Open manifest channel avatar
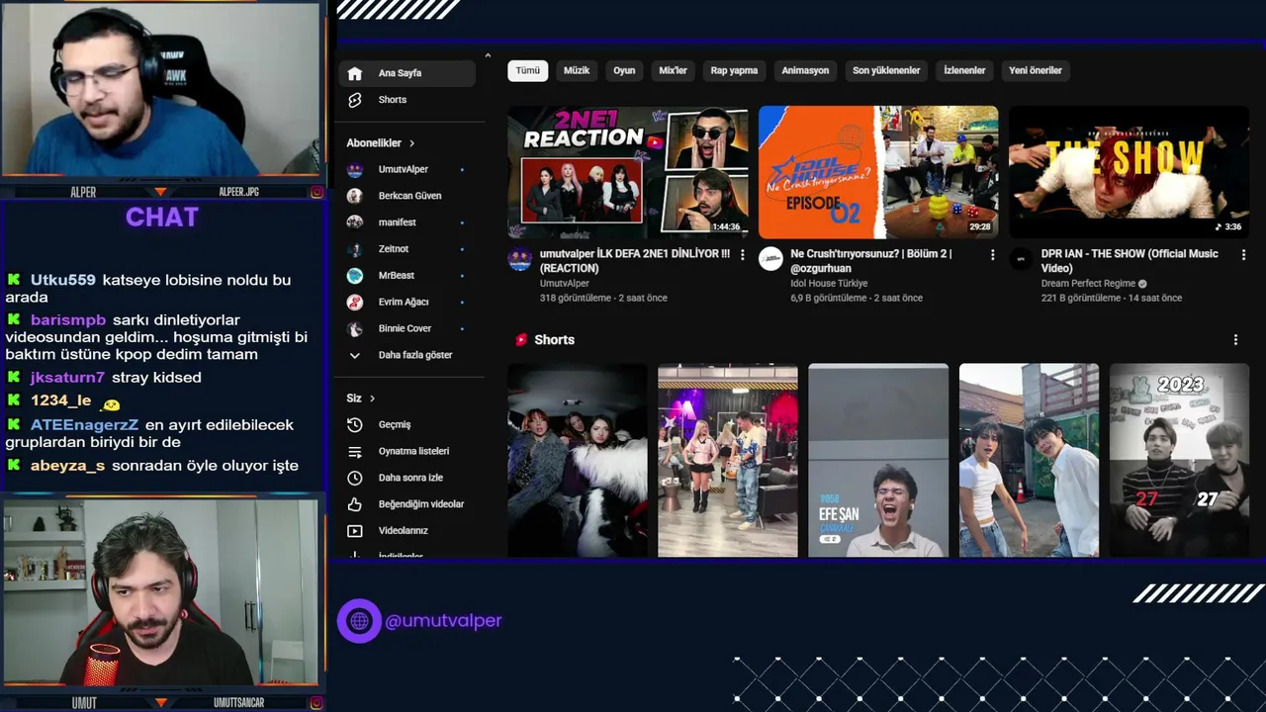Screen dimensions: 1266x712 (355, 222)
